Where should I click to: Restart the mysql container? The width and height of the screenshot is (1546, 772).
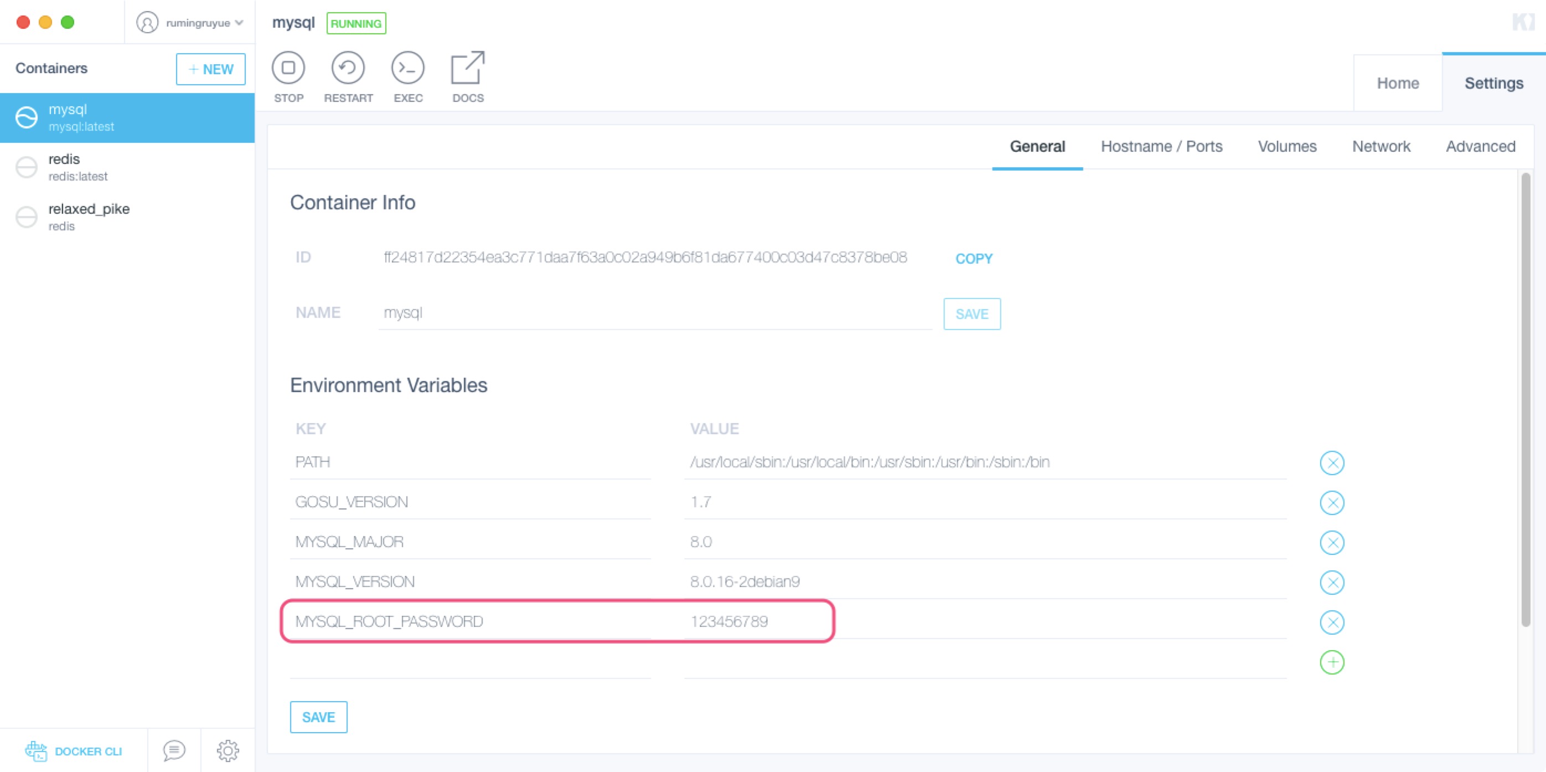pos(348,77)
